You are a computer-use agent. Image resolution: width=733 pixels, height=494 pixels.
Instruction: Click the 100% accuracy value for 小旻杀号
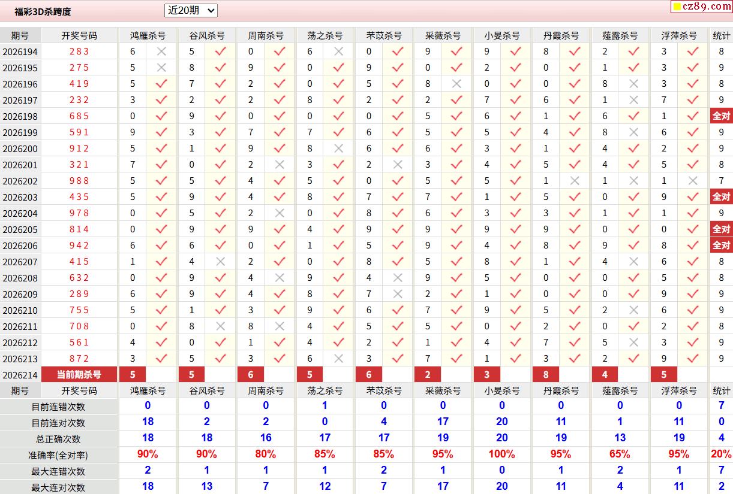[x=502, y=454]
